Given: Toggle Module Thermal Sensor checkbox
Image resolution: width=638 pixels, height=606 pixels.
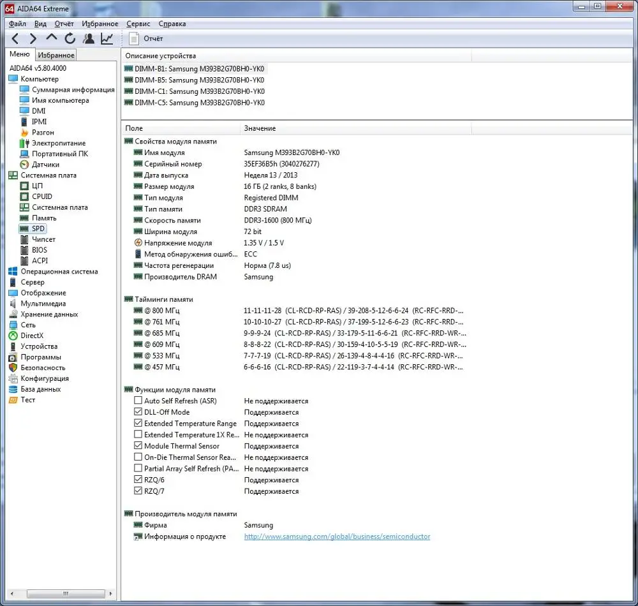Looking at the screenshot, I should coord(138,446).
